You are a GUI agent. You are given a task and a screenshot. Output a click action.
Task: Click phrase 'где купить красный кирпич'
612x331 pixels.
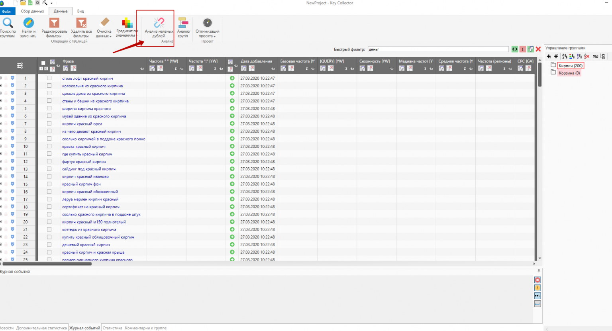point(87,154)
